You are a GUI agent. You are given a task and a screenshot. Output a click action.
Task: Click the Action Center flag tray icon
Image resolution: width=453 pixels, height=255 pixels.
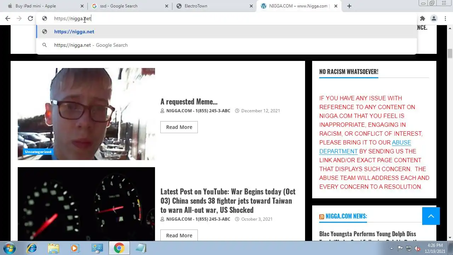tap(400, 248)
